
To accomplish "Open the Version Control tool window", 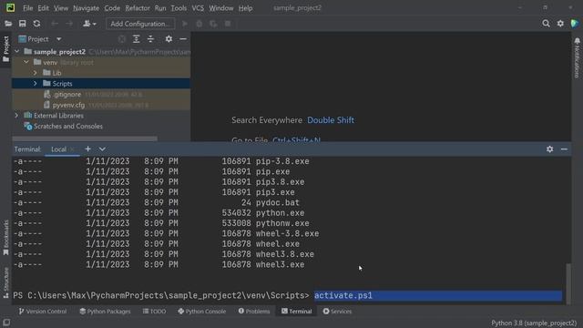I will (43, 312).
